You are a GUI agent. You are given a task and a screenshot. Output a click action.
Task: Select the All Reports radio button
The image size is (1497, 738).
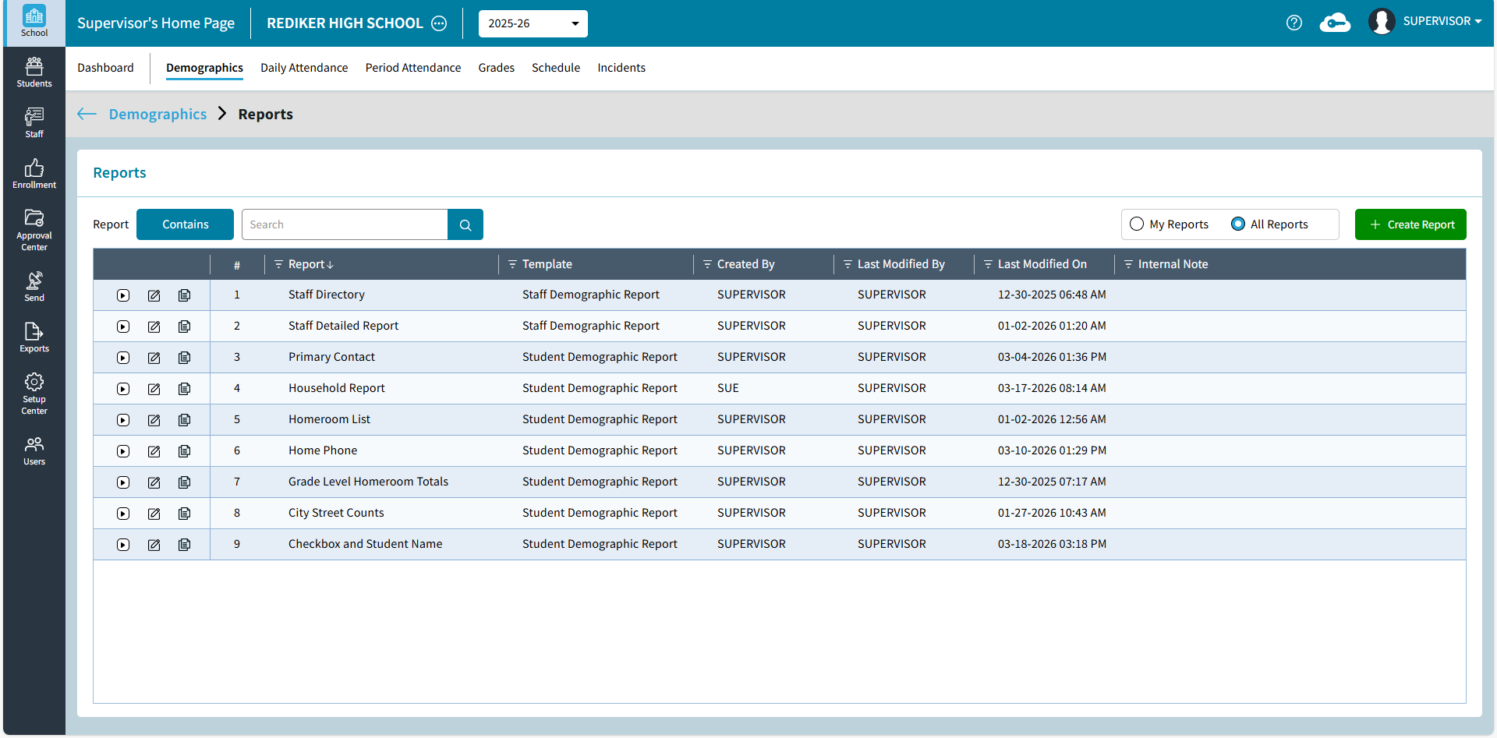[x=1238, y=224]
